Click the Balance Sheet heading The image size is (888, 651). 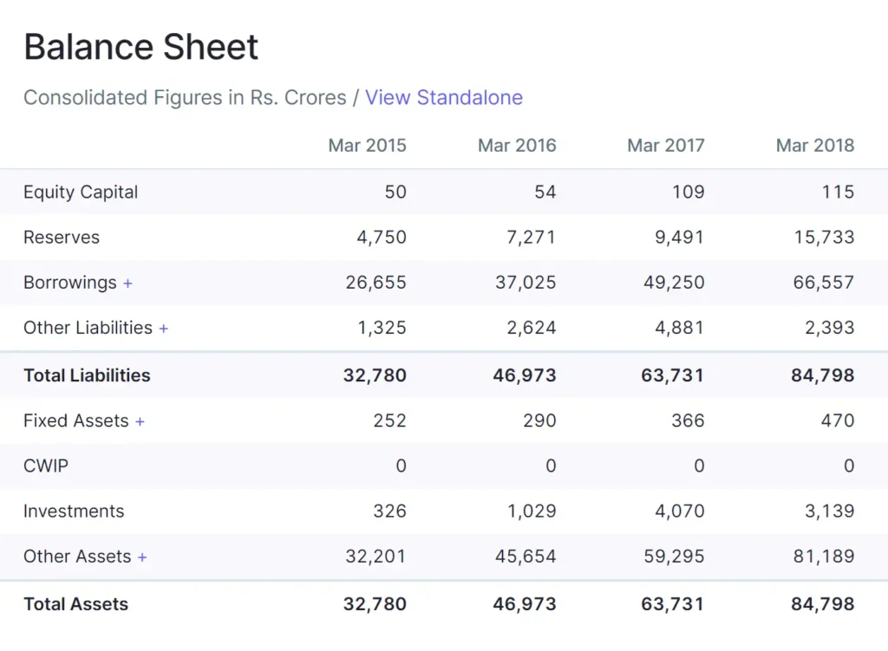pyautogui.click(x=140, y=47)
